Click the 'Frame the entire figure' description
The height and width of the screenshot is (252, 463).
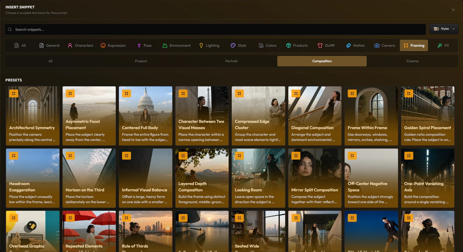pyautogui.click(x=145, y=137)
